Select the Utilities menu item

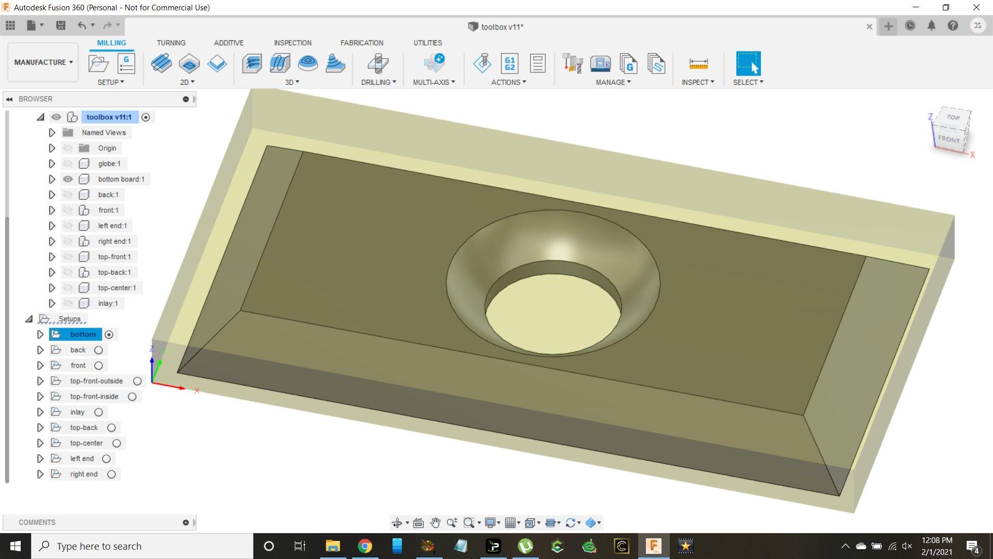pyautogui.click(x=427, y=42)
